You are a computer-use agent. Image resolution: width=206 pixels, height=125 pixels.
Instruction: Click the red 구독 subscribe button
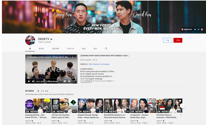coord(178,40)
